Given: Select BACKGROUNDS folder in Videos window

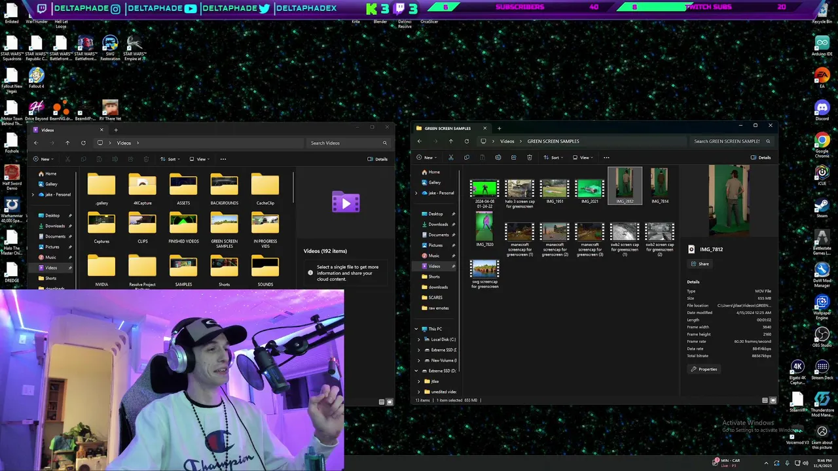Looking at the screenshot, I should coord(224,190).
